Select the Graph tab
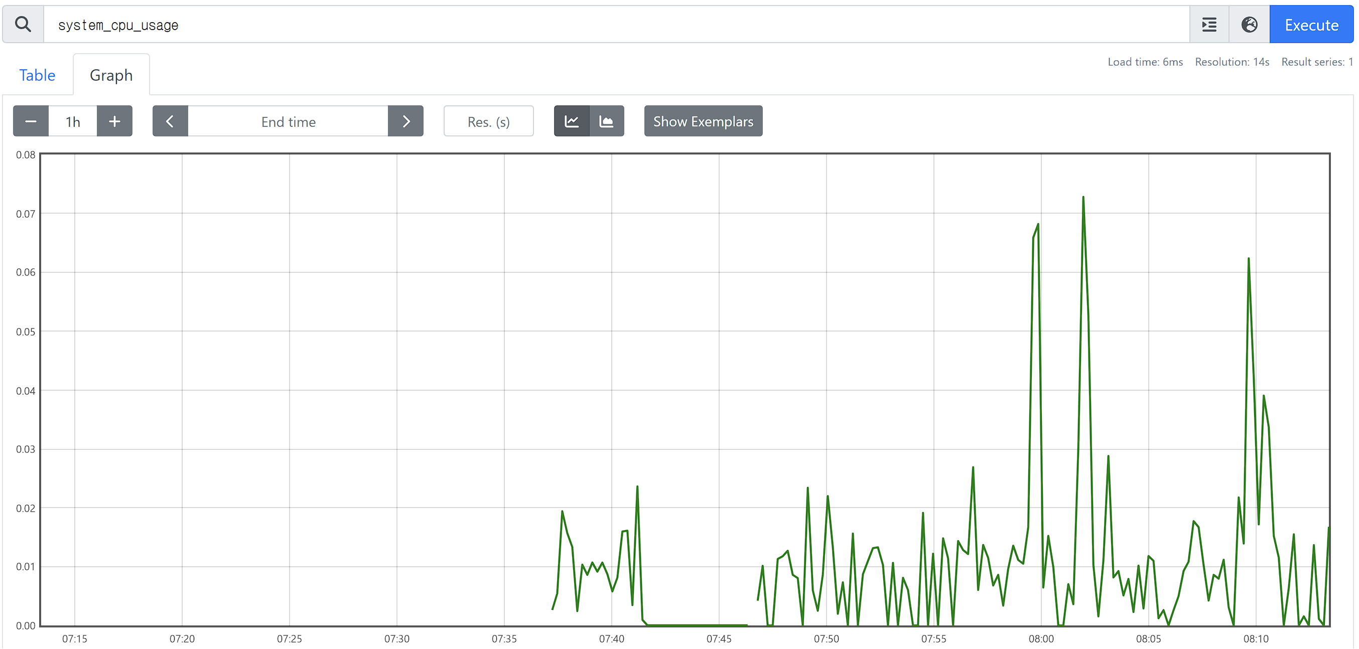The image size is (1359, 649). pos(111,75)
